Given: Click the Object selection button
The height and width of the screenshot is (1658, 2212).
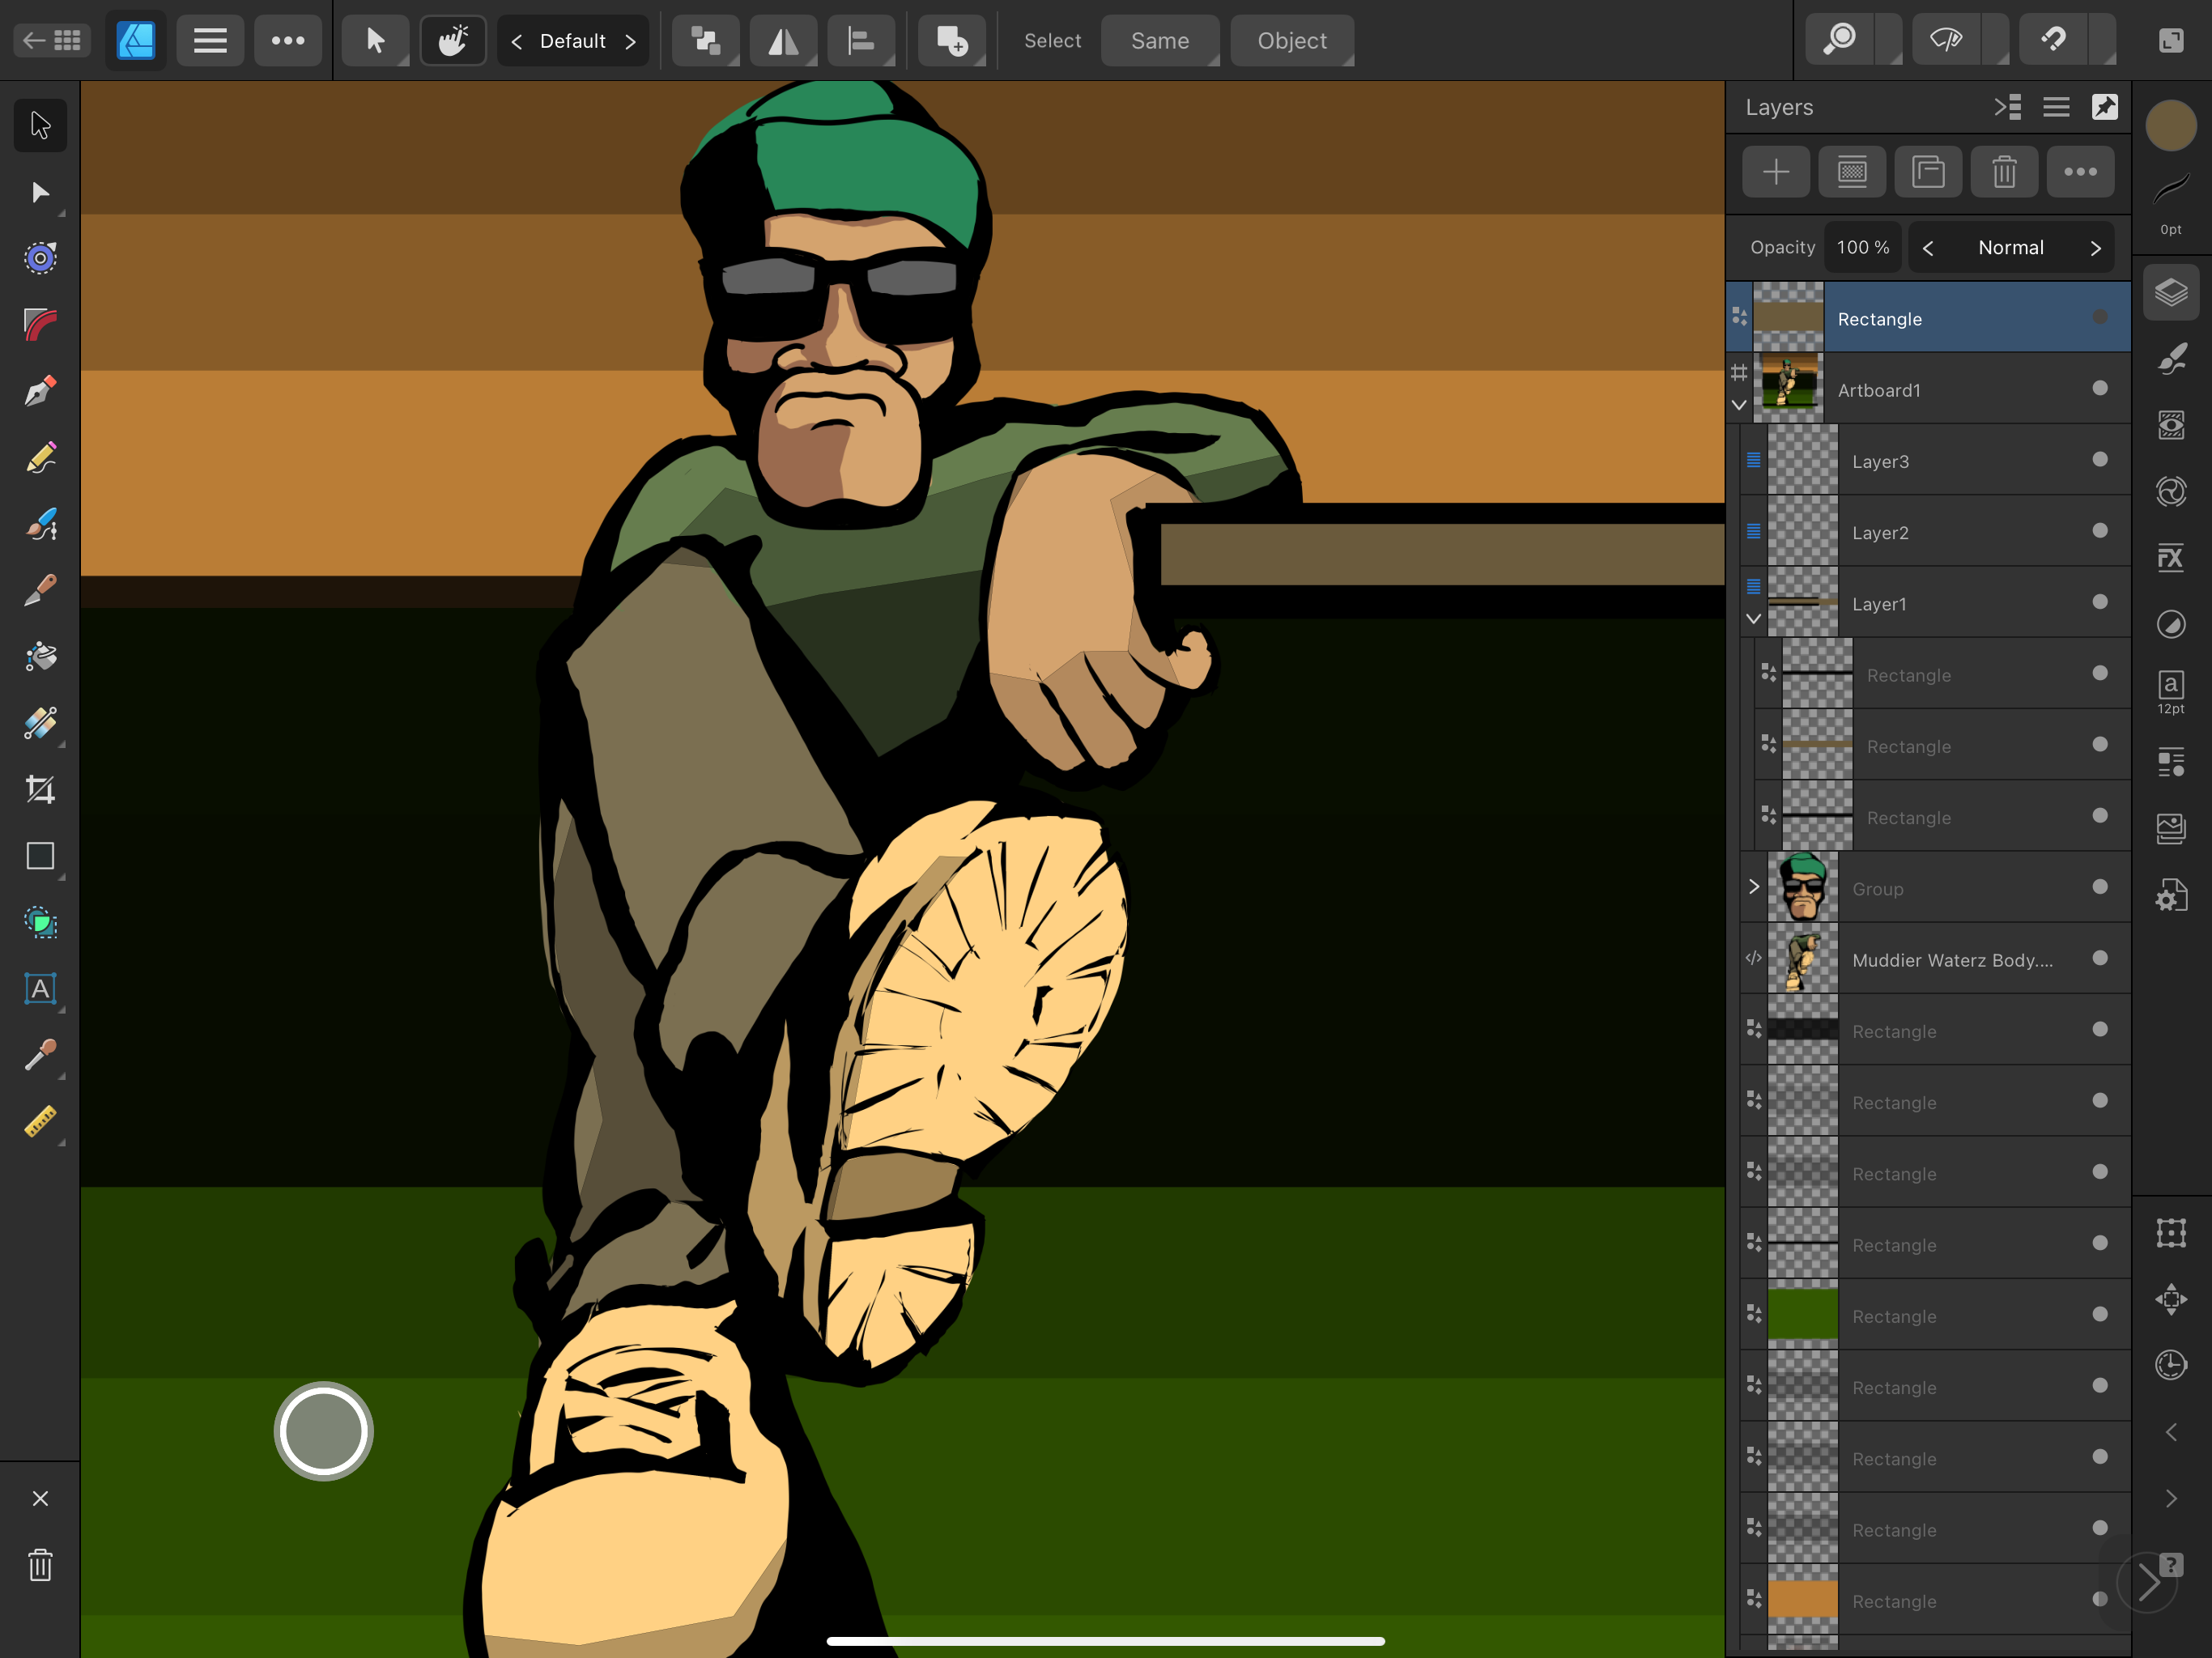Looking at the screenshot, I should tap(1291, 41).
